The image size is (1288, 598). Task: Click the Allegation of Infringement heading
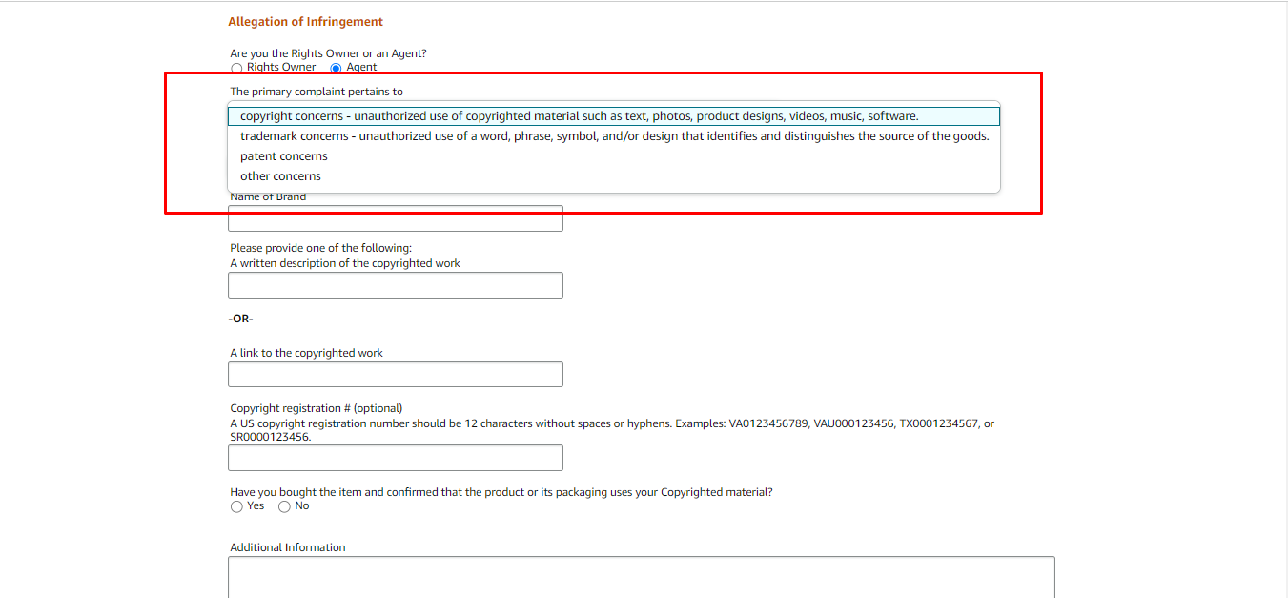[305, 22]
